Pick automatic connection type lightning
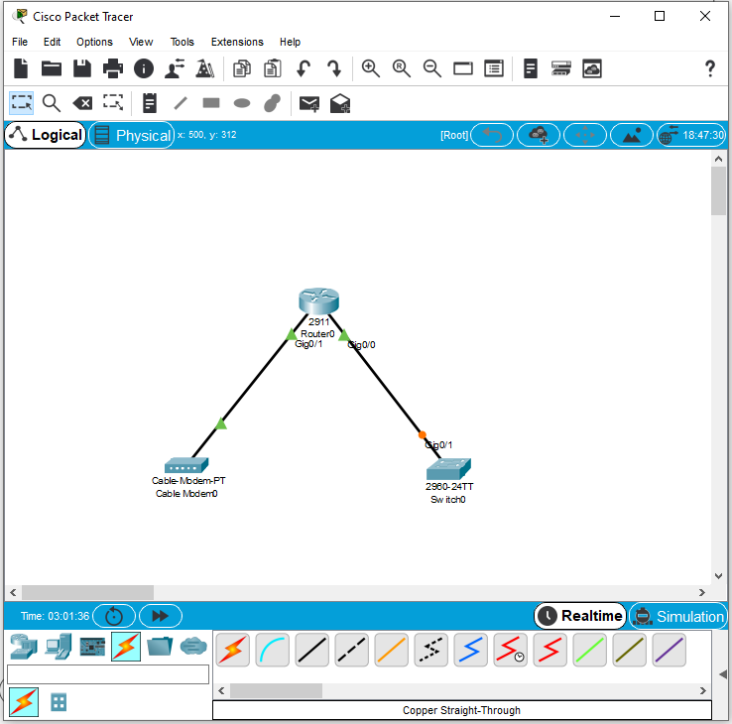 click(x=233, y=650)
